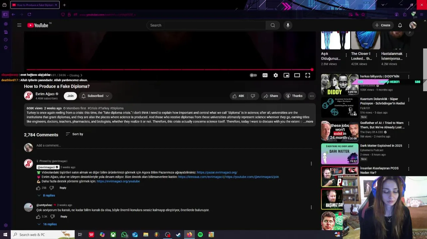This screenshot has width=427, height=239.
Task: Open more actions beside Thanks button
Action: pyautogui.click(x=312, y=96)
